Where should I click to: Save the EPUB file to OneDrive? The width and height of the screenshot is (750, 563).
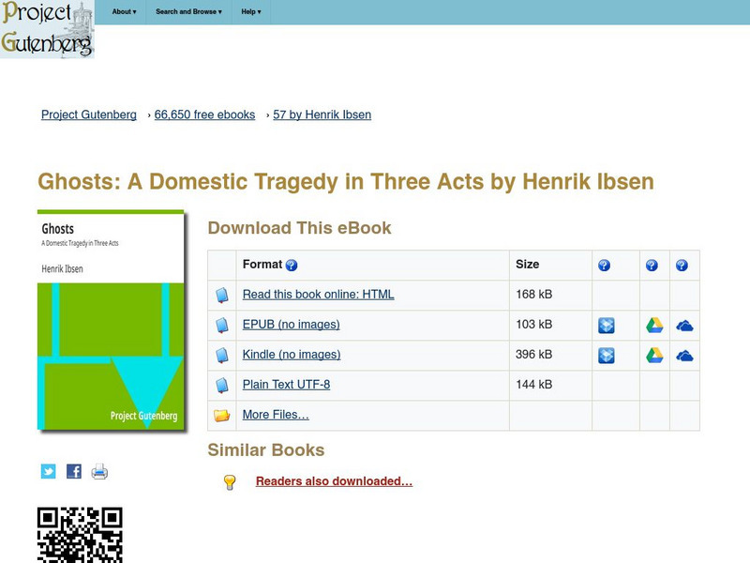[x=685, y=325]
